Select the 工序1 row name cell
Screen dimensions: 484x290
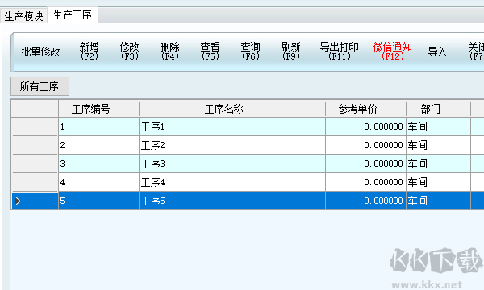pos(232,126)
